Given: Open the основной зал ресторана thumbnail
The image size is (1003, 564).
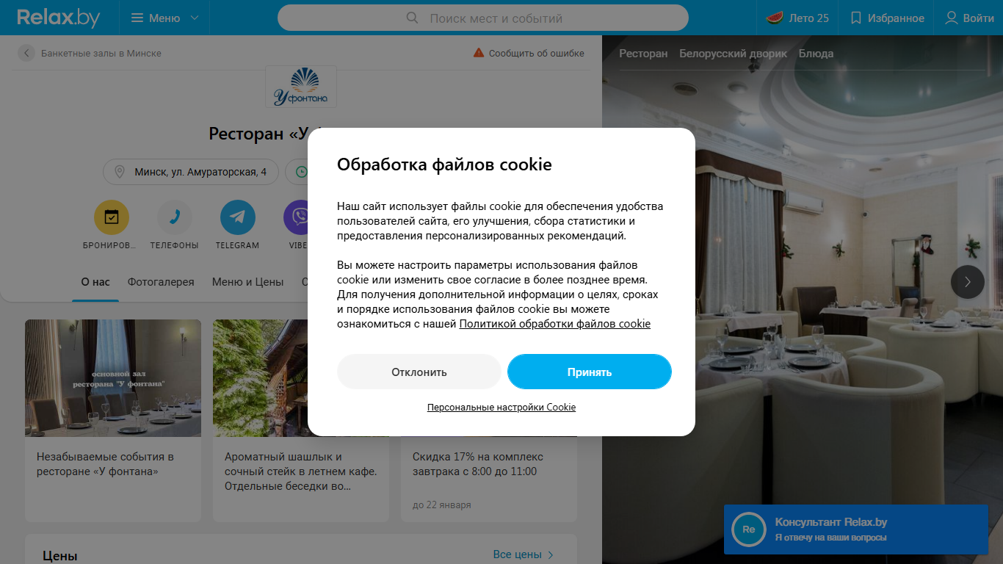Looking at the screenshot, I should 113,378.
